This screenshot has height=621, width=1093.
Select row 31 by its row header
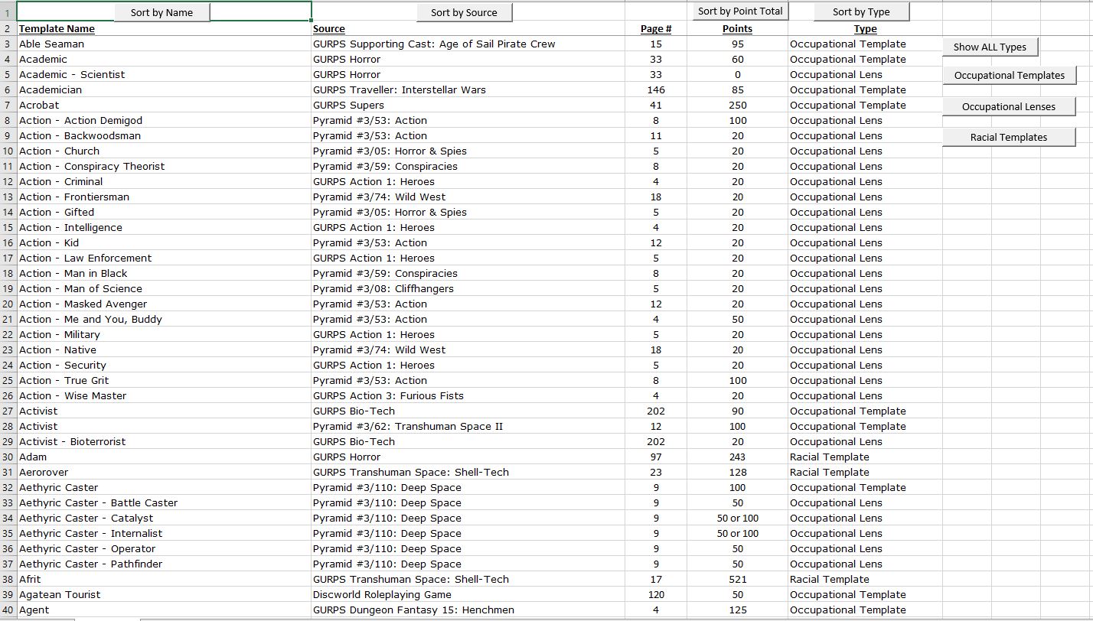pyautogui.click(x=8, y=472)
